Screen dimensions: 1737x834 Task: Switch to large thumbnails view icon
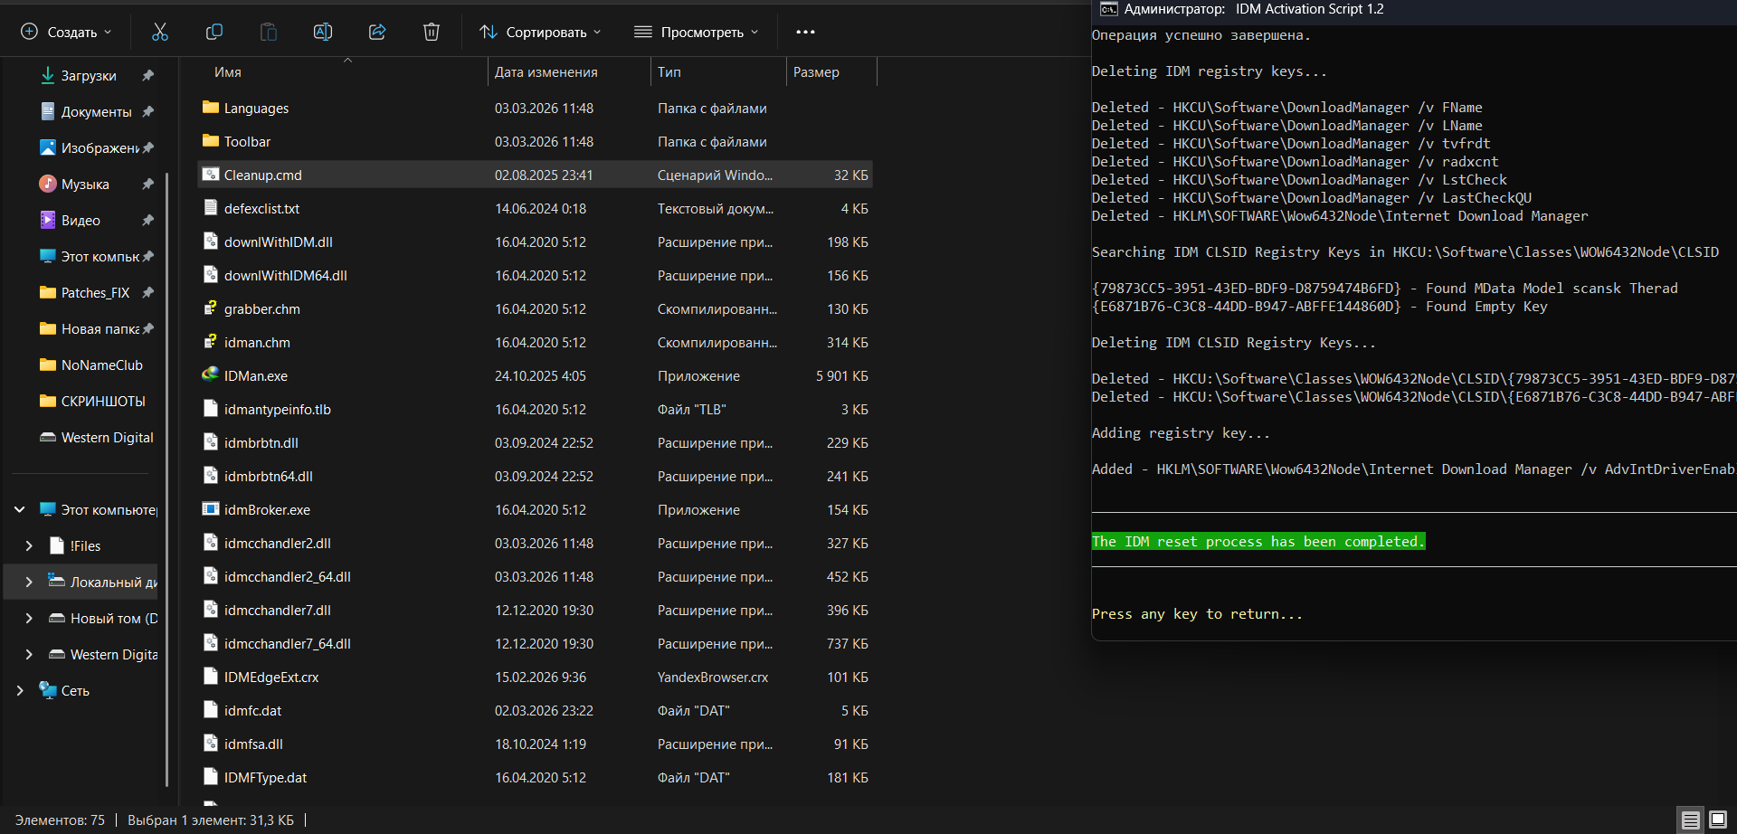coord(1717,820)
